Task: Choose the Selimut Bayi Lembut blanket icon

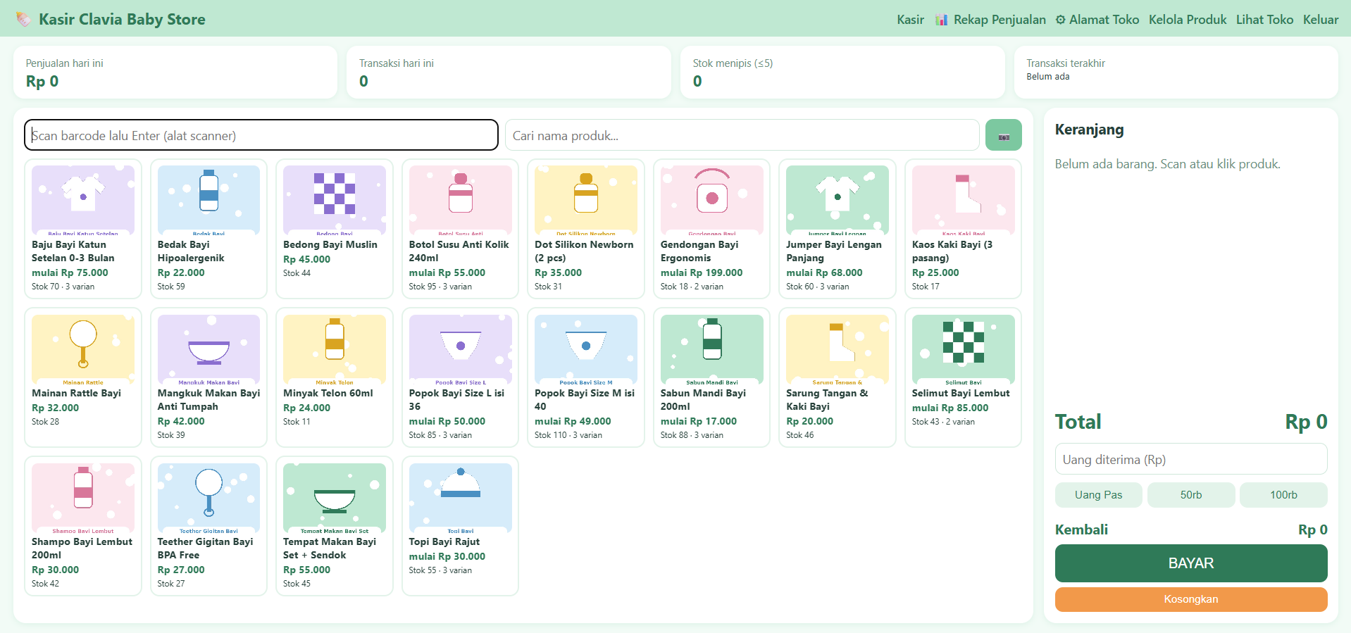Action: (963, 349)
